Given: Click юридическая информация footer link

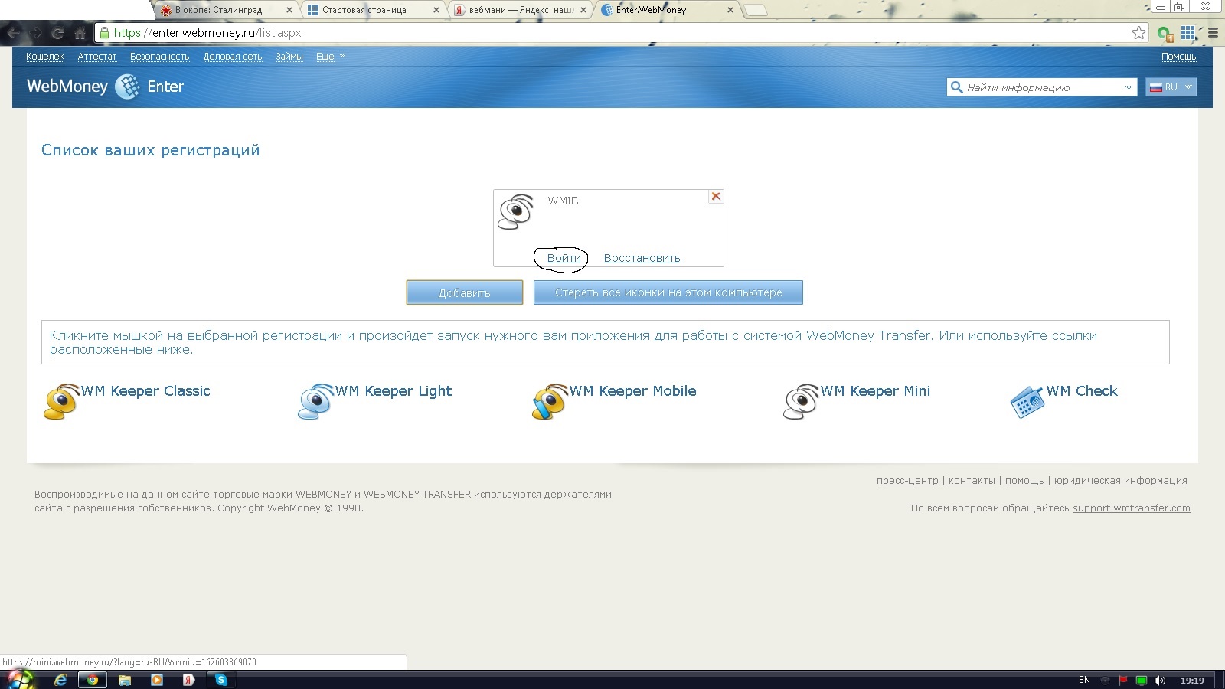Looking at the screenshot, I should 1121,481.
